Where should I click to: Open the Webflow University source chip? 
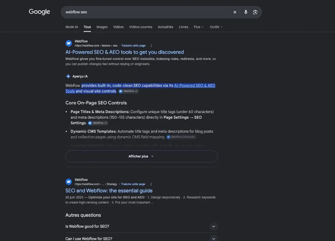click(181, 137)
